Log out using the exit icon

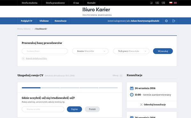click(174, 21)
